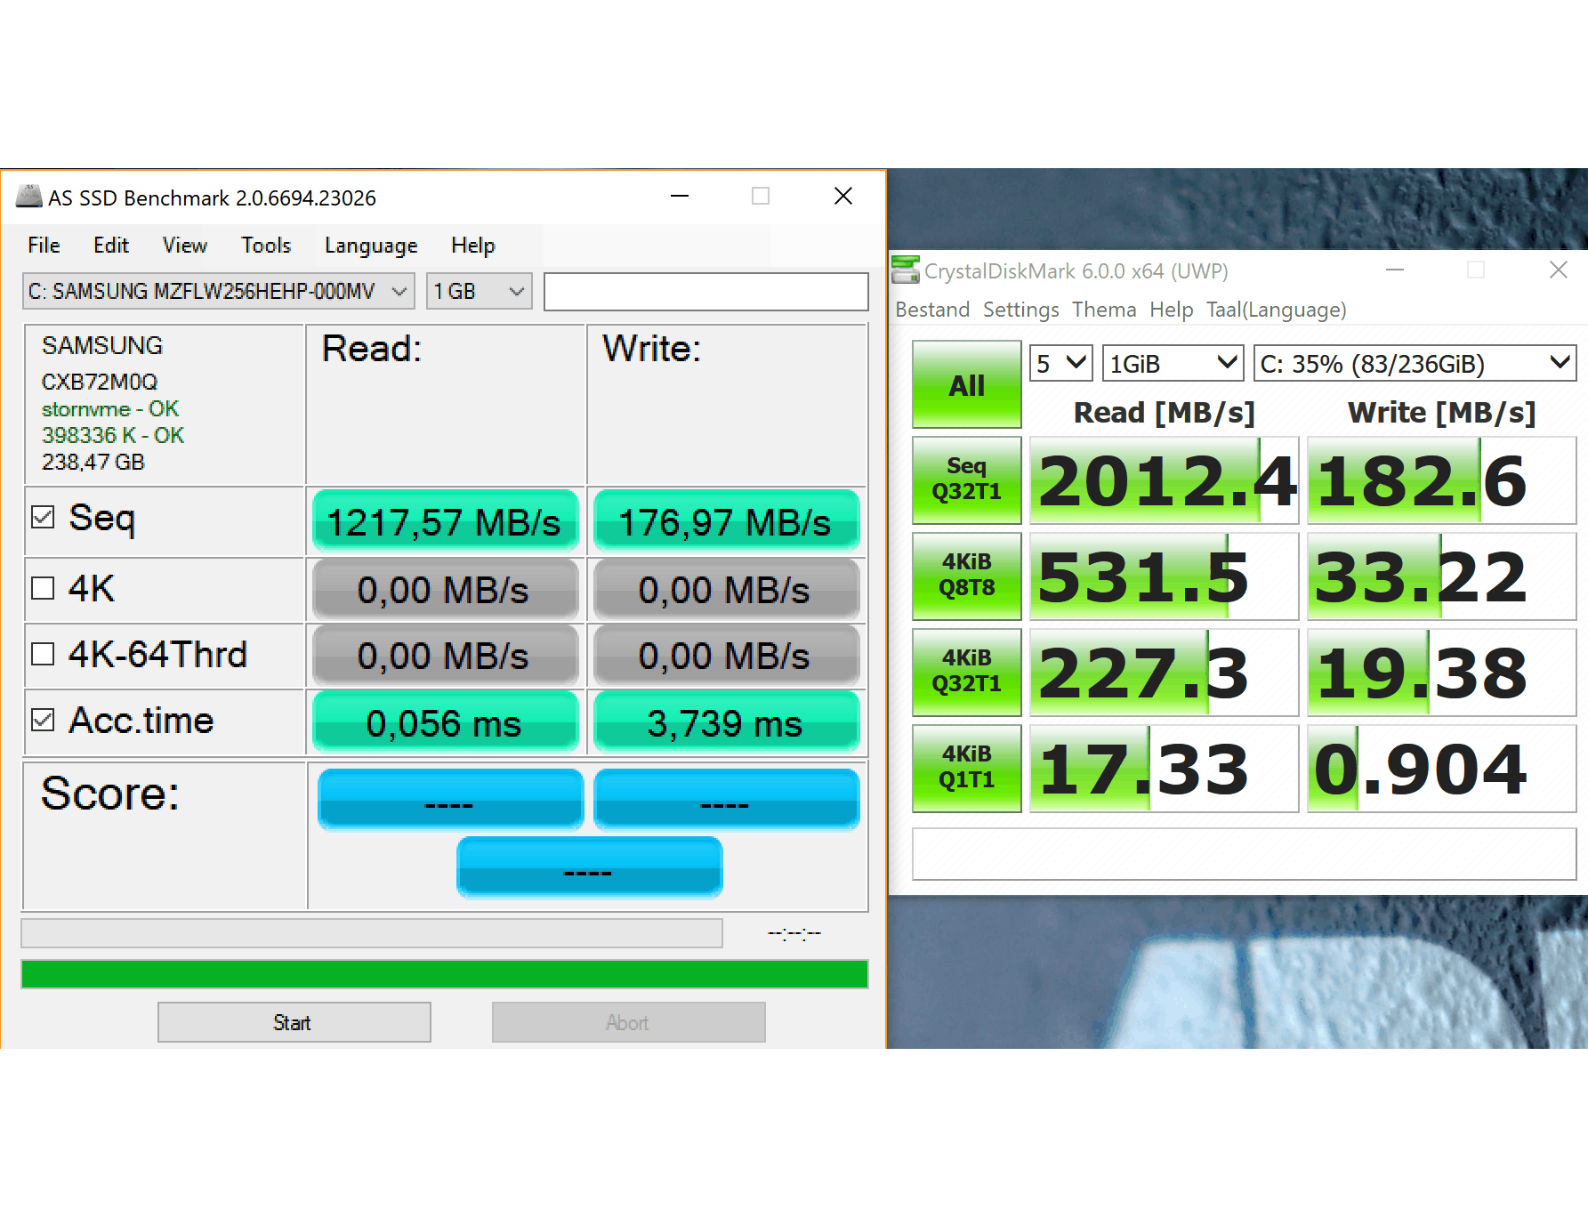Click the write score box under Write
Viewport: 1588px width, 1217px height.
tap(726, 799)
